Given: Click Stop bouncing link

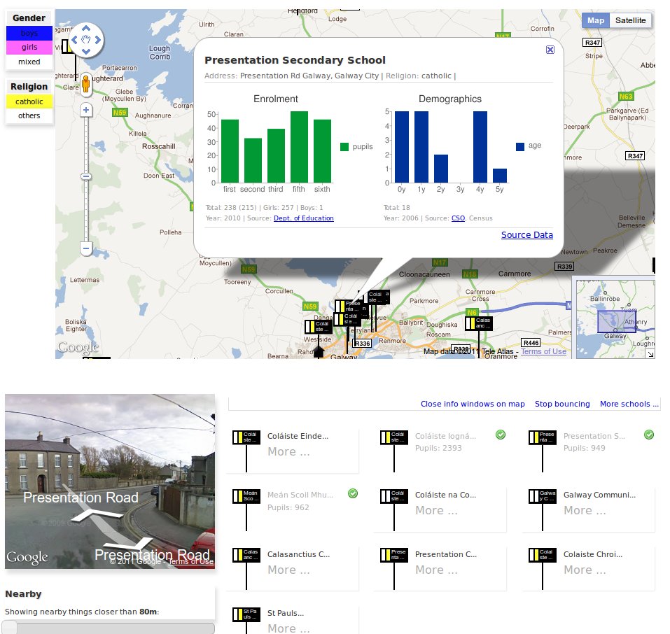Looking at the screenshot, I should 562,404.
